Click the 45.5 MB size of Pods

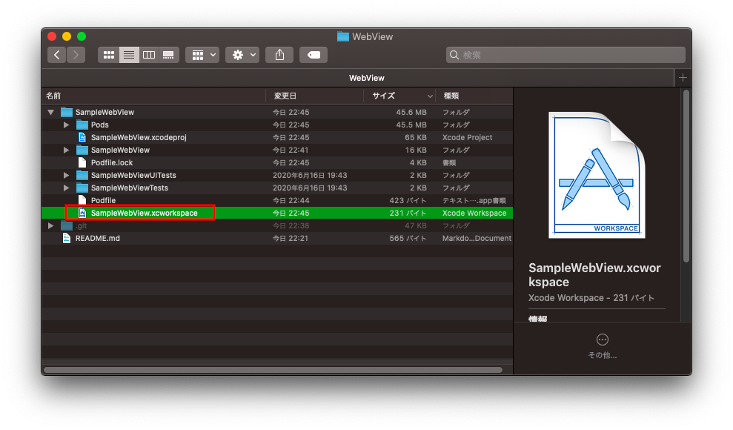tap(411, 125)
